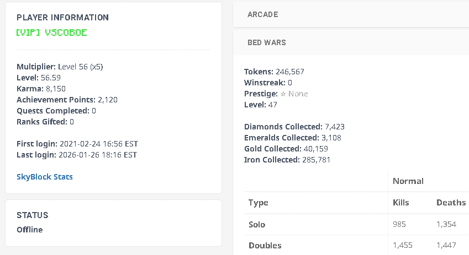The height and width of the screenshot is (255, 469).
Task: Click the prestige star icon
Action: tap(283, 94)
